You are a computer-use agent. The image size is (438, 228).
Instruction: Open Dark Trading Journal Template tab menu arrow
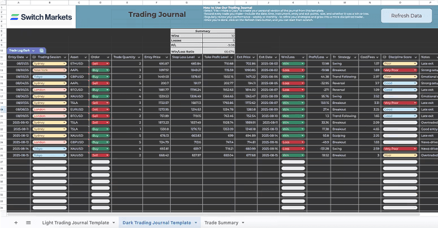click(x=196, y=223)
